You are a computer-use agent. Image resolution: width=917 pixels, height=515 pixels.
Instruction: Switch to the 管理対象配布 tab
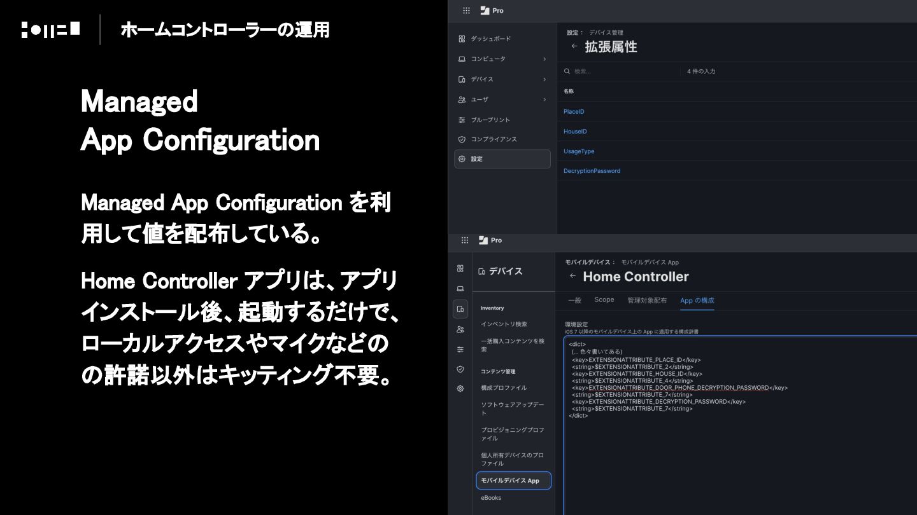(x=647, y=300)
